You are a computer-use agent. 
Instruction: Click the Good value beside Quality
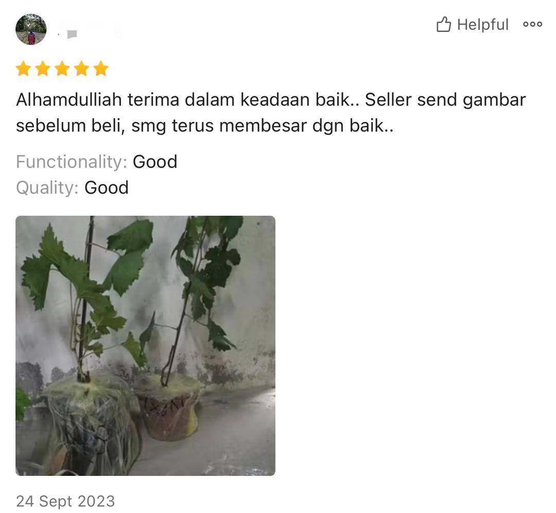[x=107, y=187]
